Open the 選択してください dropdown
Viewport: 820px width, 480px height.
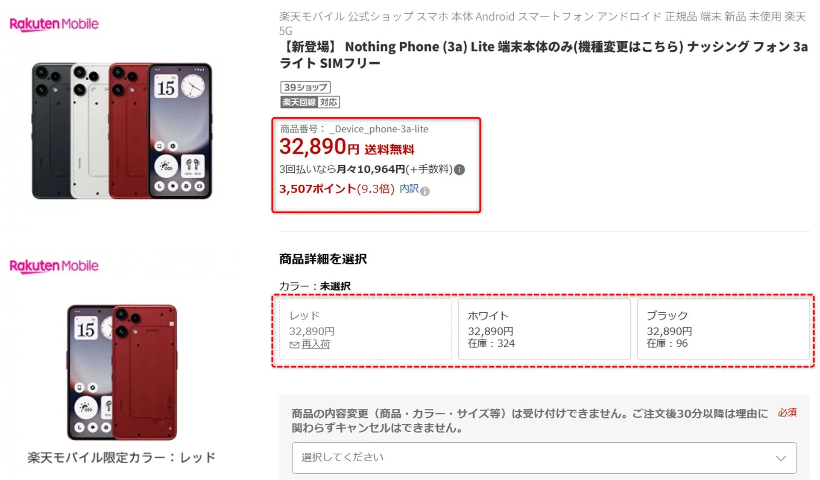544,458
